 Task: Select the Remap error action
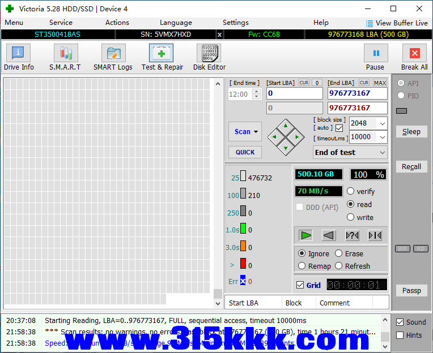[x=302, y=266]
